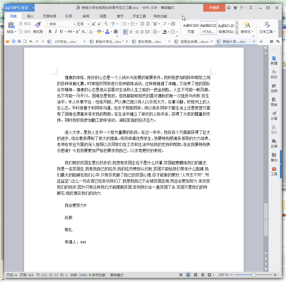Click the font color red A swatch

(x=107, y=32)
